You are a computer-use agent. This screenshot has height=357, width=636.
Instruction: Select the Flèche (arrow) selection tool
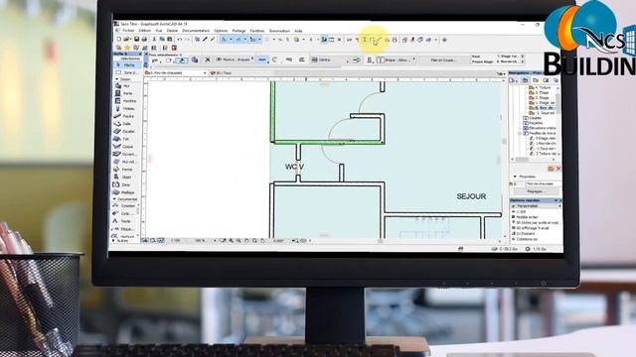[x=127, y=64]
